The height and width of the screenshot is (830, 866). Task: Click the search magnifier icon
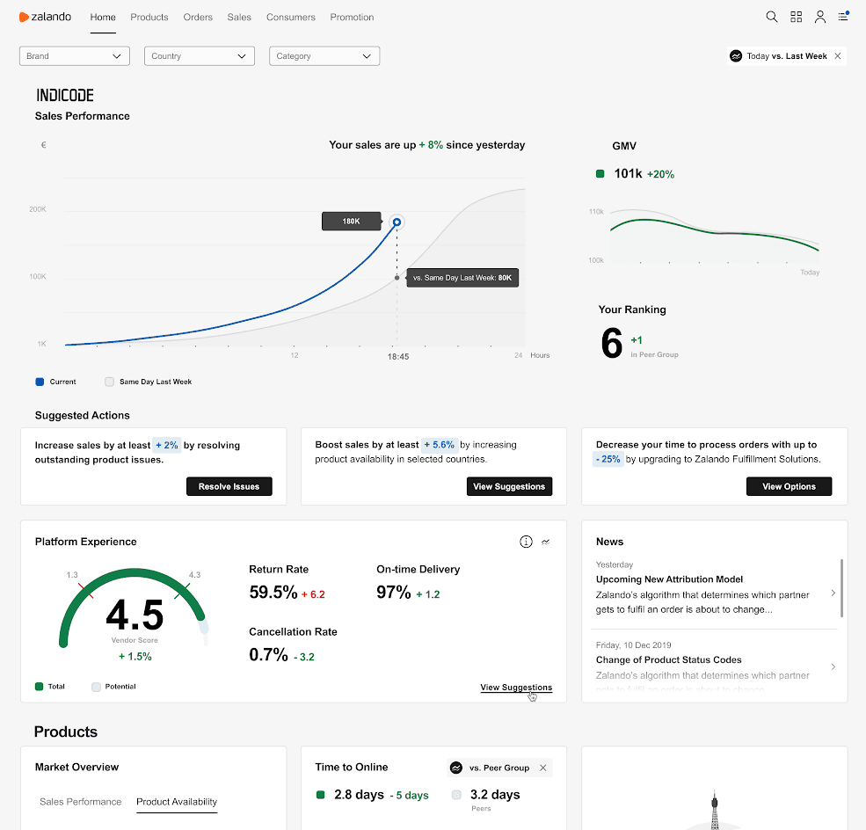[771, 17]
